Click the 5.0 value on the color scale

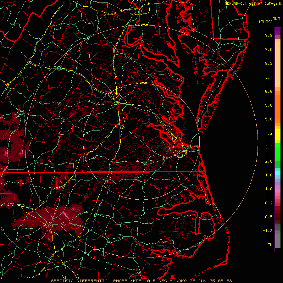click(x=269, y=119)
